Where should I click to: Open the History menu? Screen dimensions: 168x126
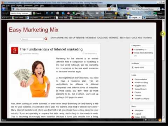19,6
